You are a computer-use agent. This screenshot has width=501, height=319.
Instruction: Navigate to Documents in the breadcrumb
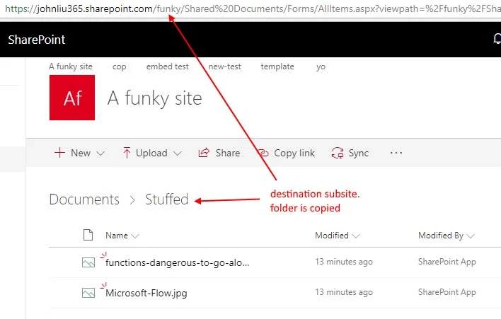(x=84, y=199)
